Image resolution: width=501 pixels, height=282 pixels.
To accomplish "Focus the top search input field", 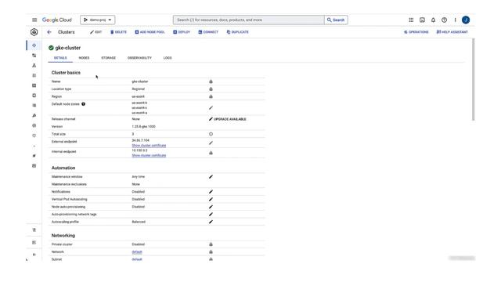I will (249, 20).
